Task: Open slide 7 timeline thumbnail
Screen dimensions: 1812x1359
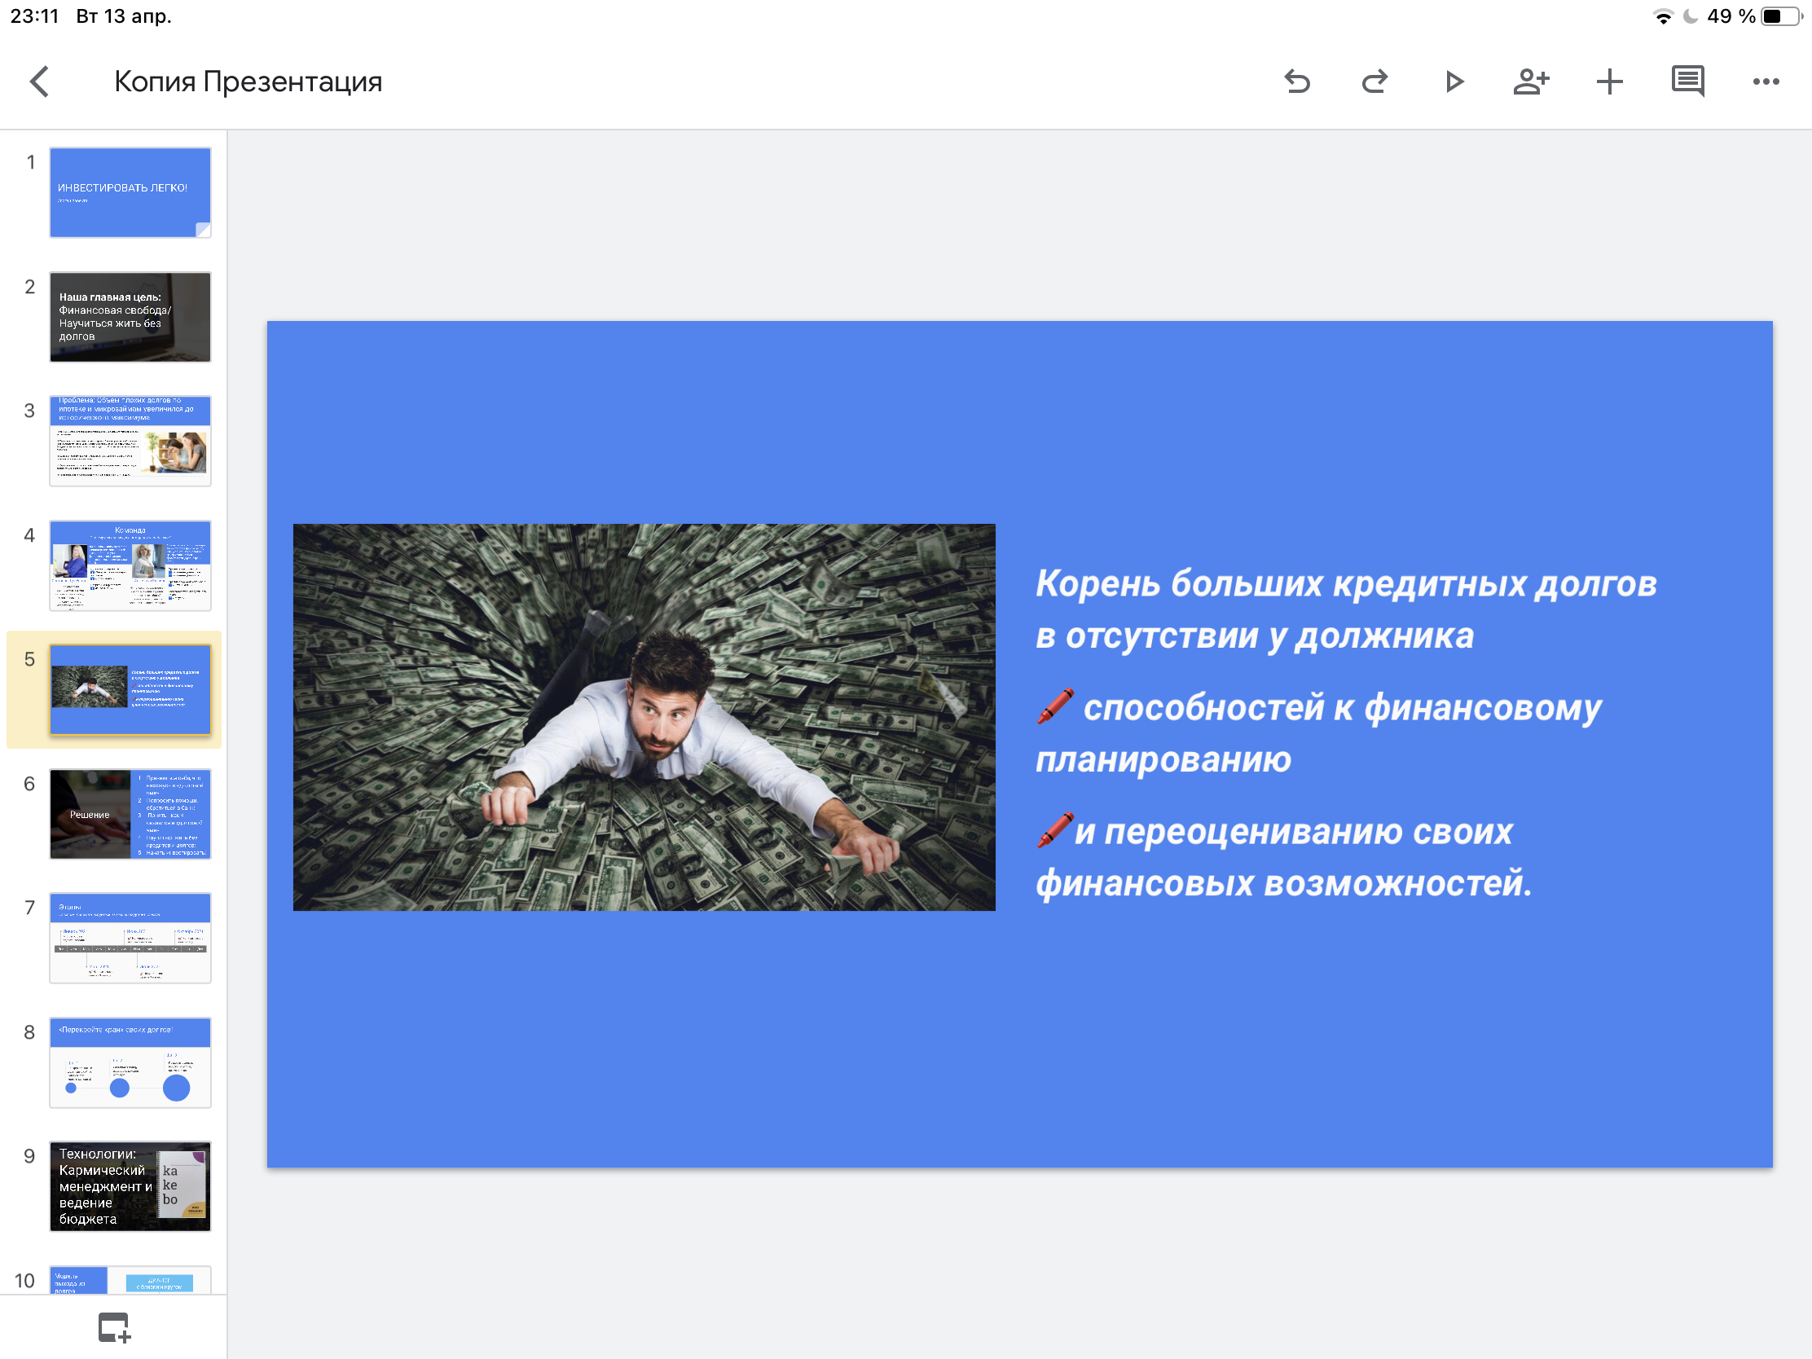Action: [130, 938]
